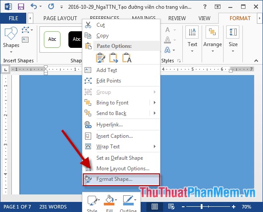Screen dimensions: 263x212
Task: Click the Save icon in the title bar
Action: (21, 7)
